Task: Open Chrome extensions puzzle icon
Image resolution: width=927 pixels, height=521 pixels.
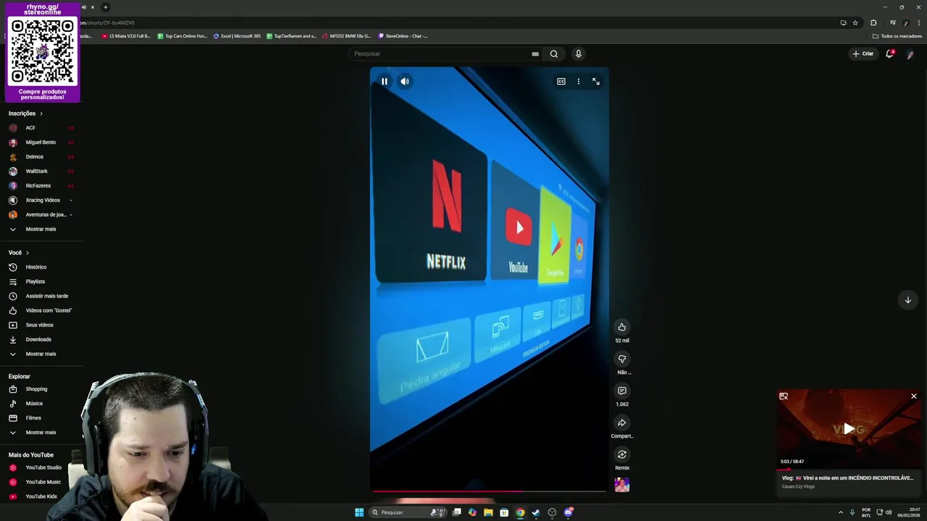Action: [873, 22]
